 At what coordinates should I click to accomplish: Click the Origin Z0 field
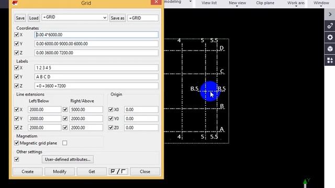tap(141, 127)
